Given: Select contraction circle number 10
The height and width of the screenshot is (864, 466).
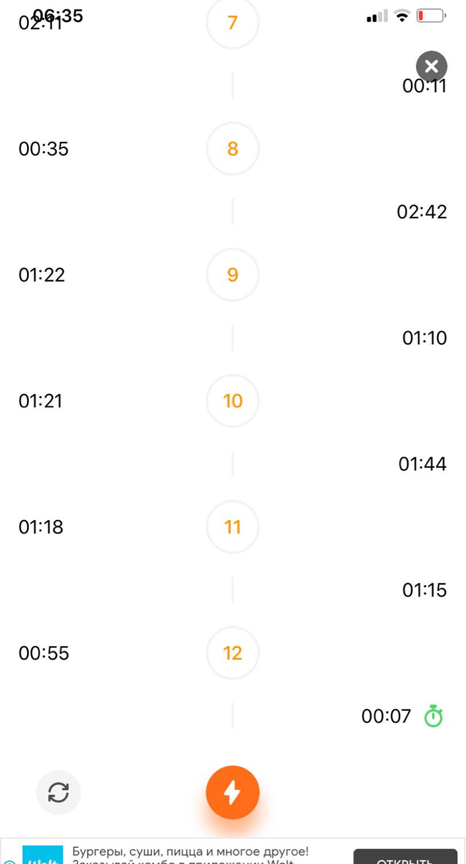Looking at the screenshot, I should (232, 401).
